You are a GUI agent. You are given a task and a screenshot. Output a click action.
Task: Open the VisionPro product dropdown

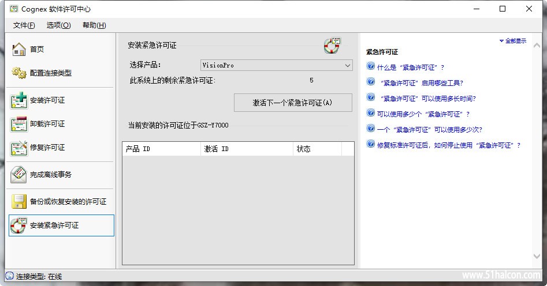pyautogui.click(x=277, y=65)
